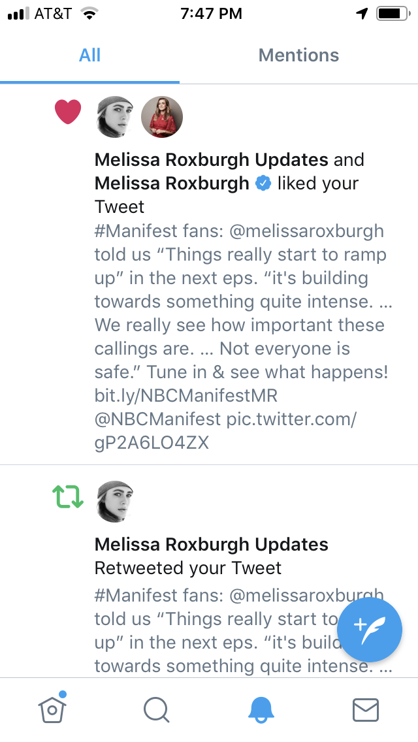
Task: Tap the @NBCManifest mention
Action: coord(157,419)
